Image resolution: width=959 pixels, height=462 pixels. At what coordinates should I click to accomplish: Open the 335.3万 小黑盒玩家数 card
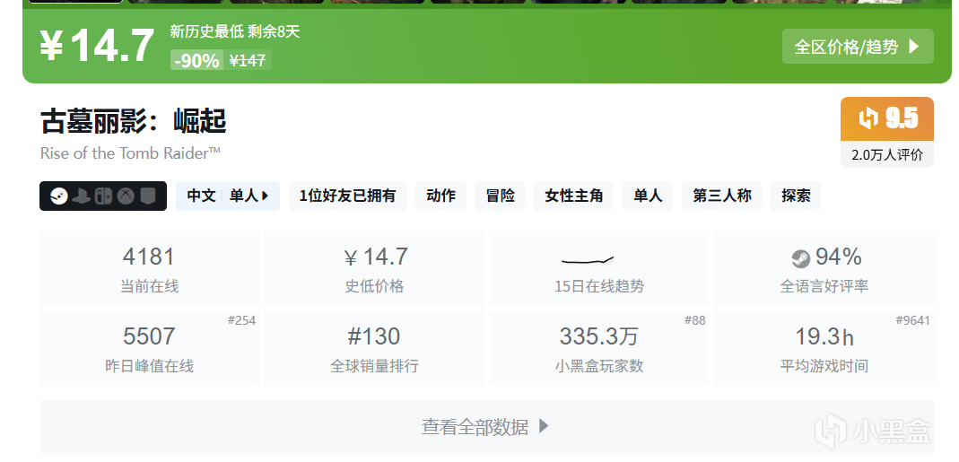click(598, 348)
